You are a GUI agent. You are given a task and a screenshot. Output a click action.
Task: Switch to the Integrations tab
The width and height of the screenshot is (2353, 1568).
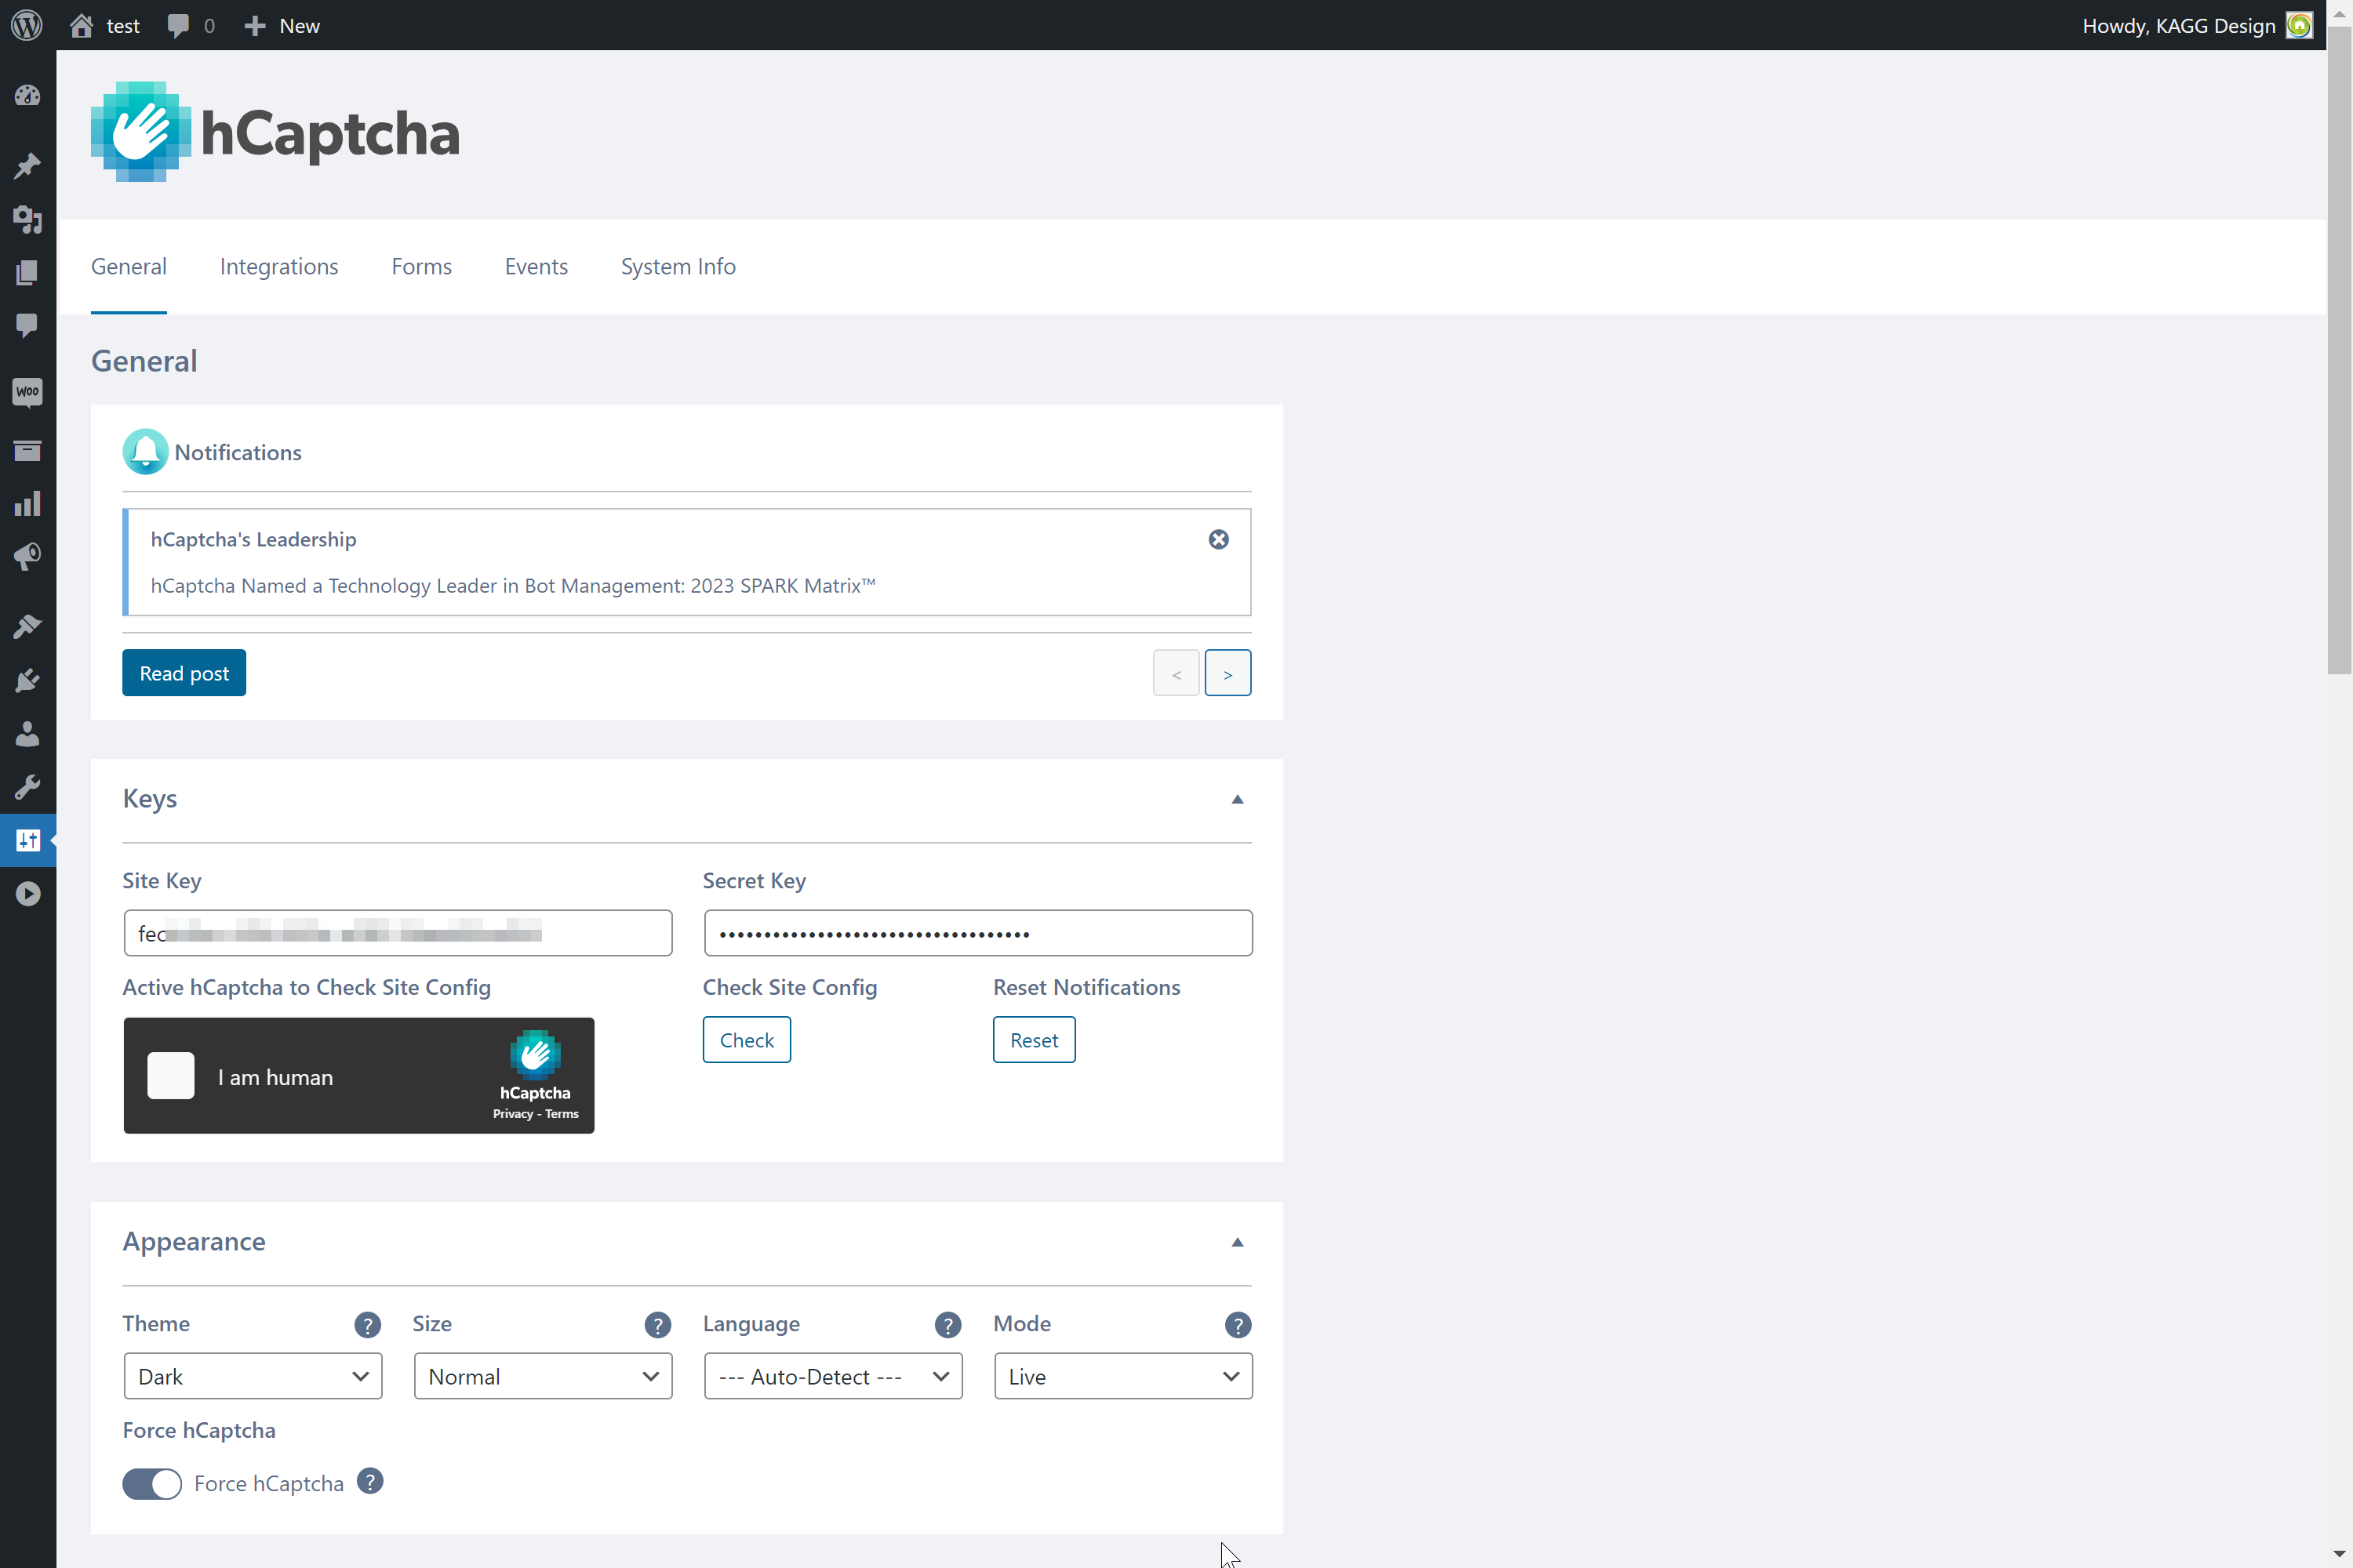[279, 266]
